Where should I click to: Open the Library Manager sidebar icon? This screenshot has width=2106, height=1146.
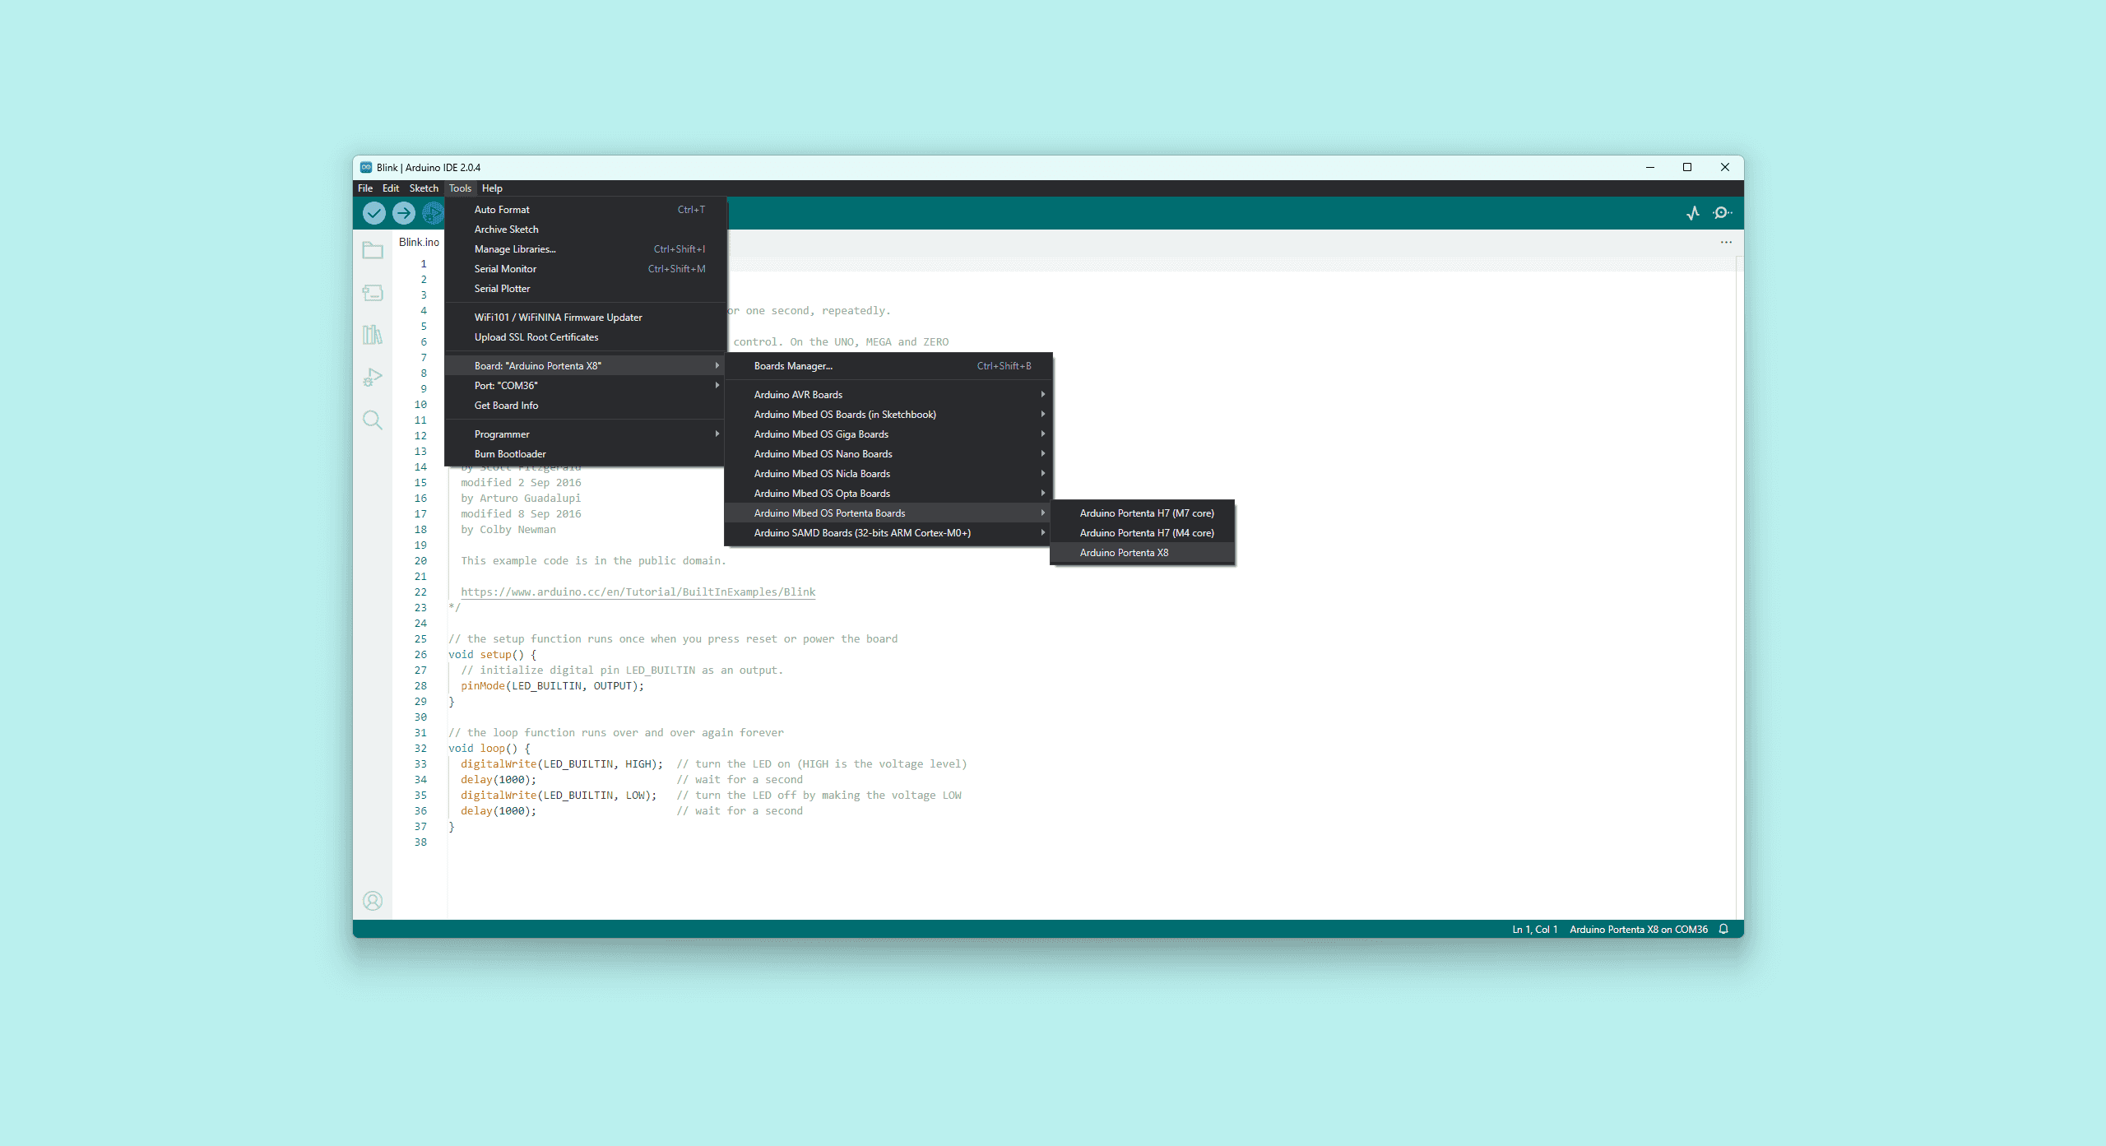pos(373,335)
